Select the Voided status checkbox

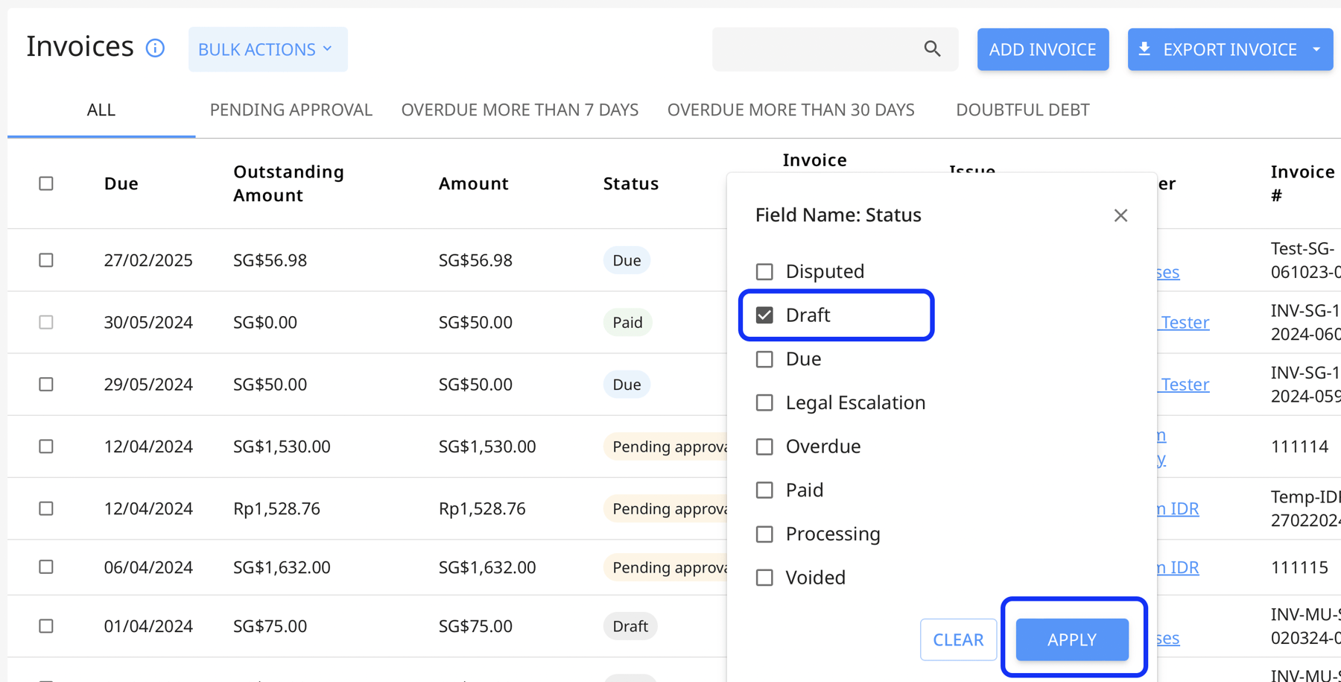point(764,578)
